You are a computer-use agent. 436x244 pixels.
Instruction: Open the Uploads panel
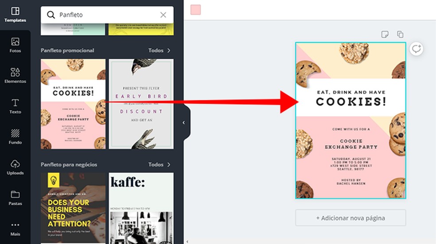click(x=15, y=167)
